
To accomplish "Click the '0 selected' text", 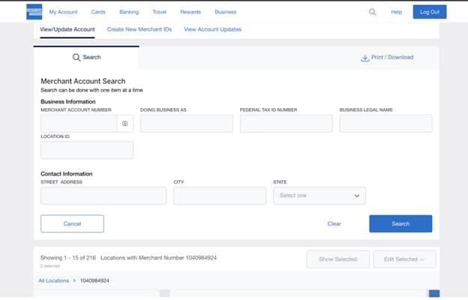I will [x=50, y=265].
